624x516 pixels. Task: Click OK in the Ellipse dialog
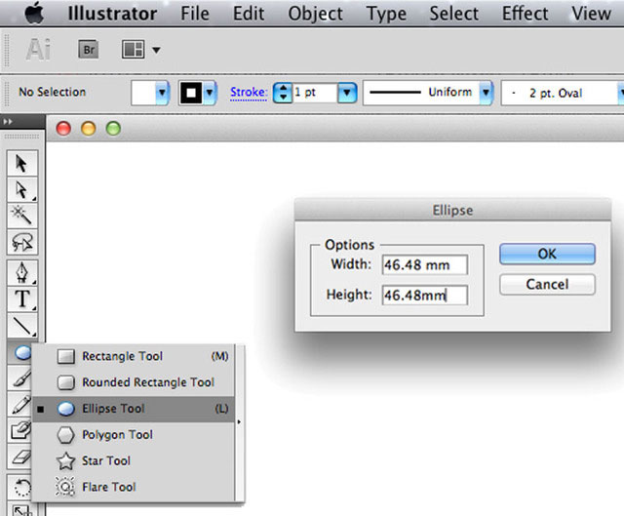point(547,254)
